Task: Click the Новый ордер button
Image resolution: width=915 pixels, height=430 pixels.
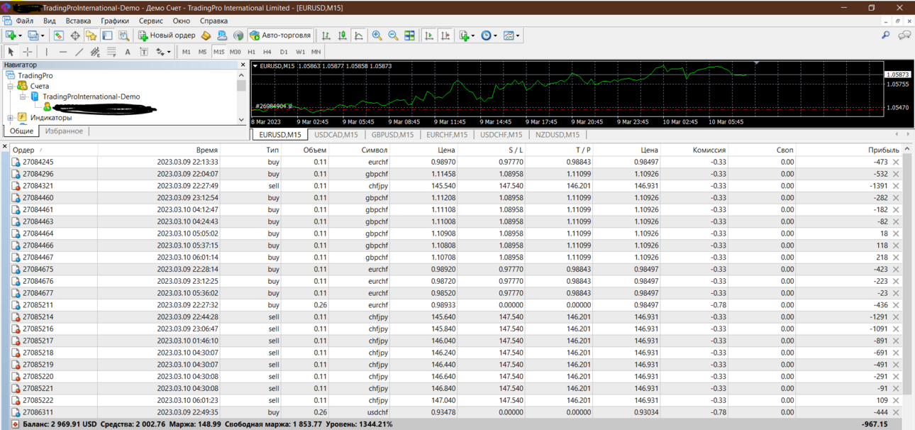Action: [x=167, y=35]
